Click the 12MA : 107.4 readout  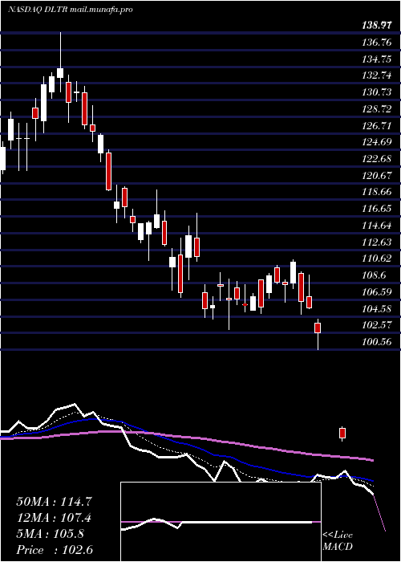pos(54,518)
